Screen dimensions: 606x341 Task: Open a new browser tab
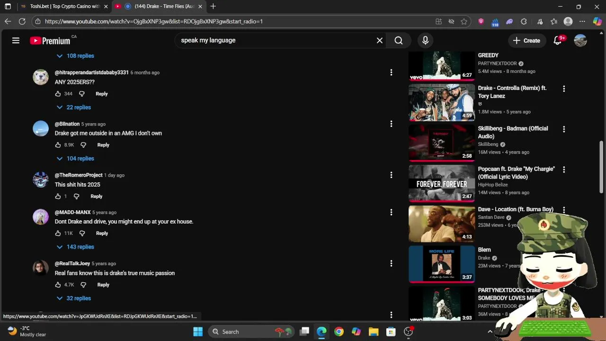(213, 7)
